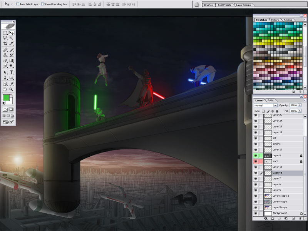Select the Crop tool
Viewport: 308px width, 231px height.
coord(5,43)
